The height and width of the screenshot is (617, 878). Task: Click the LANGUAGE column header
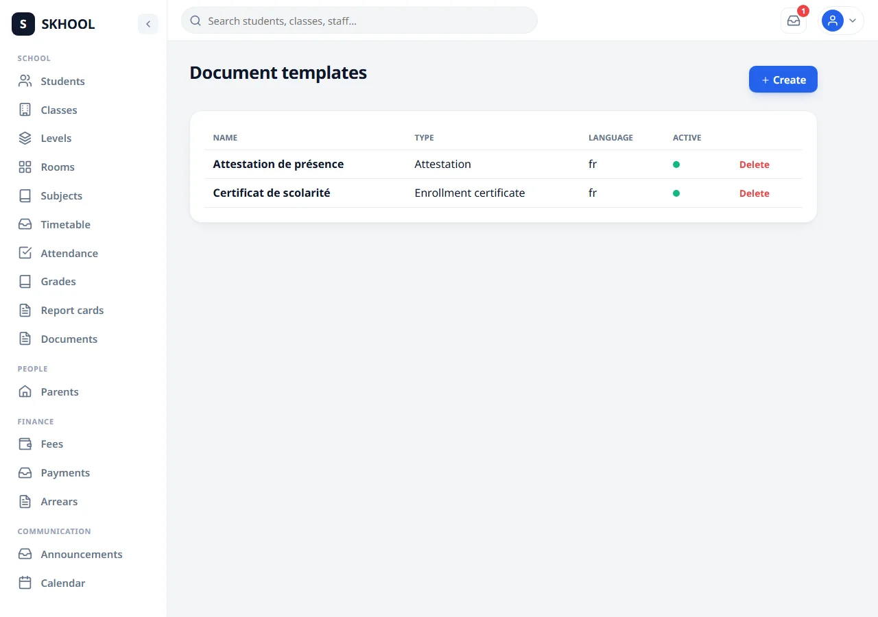click(x=610, y=138)
